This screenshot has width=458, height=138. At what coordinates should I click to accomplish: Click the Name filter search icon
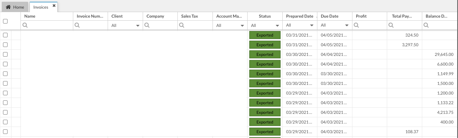tap(25, 25)
